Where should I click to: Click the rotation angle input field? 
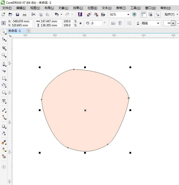[x=96, y=23]
